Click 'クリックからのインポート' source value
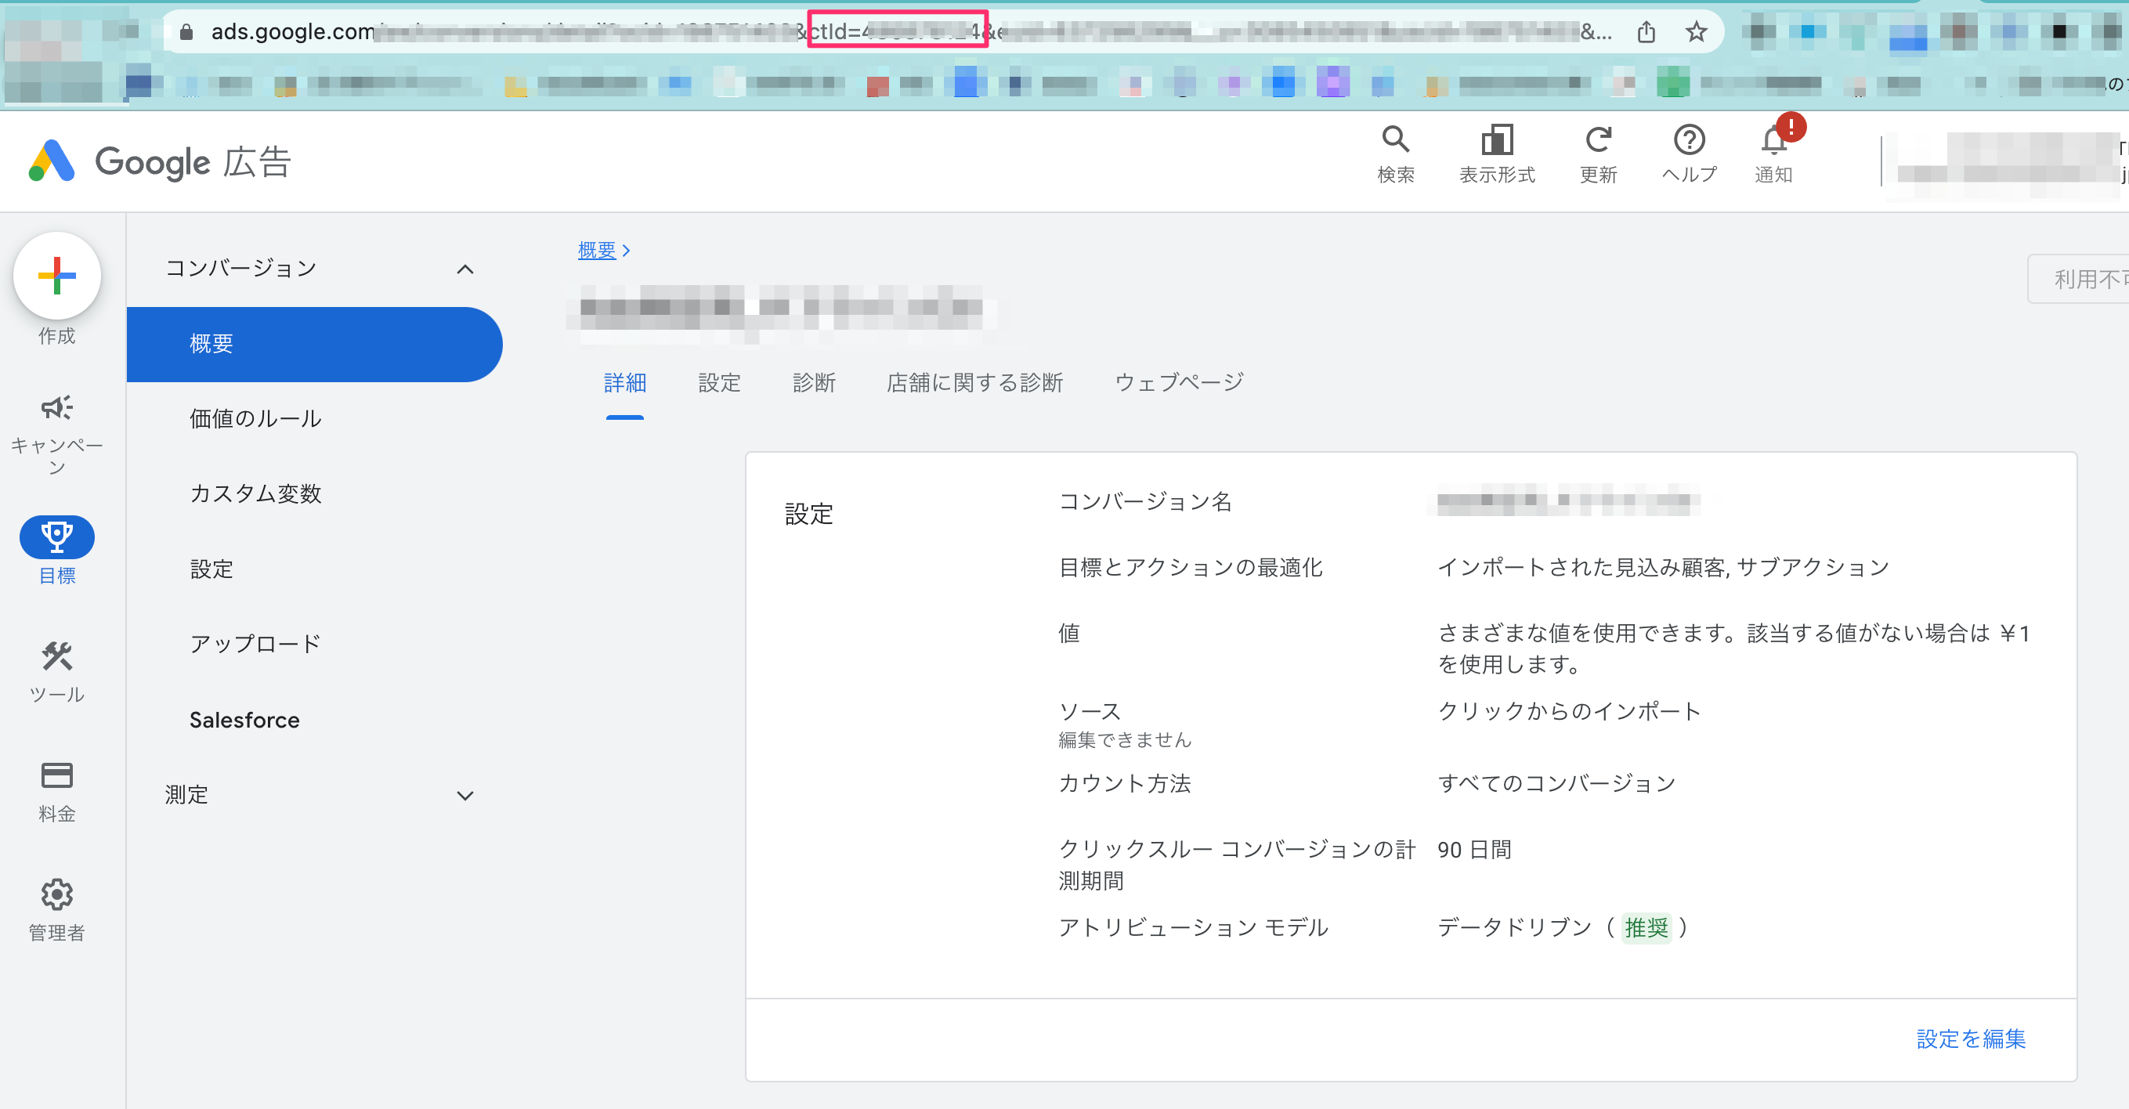 pos(1569,710)
